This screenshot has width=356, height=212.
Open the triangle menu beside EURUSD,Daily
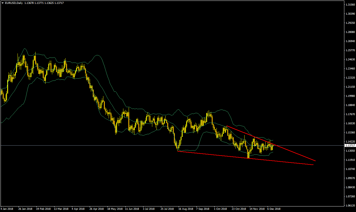pos(3,3)
